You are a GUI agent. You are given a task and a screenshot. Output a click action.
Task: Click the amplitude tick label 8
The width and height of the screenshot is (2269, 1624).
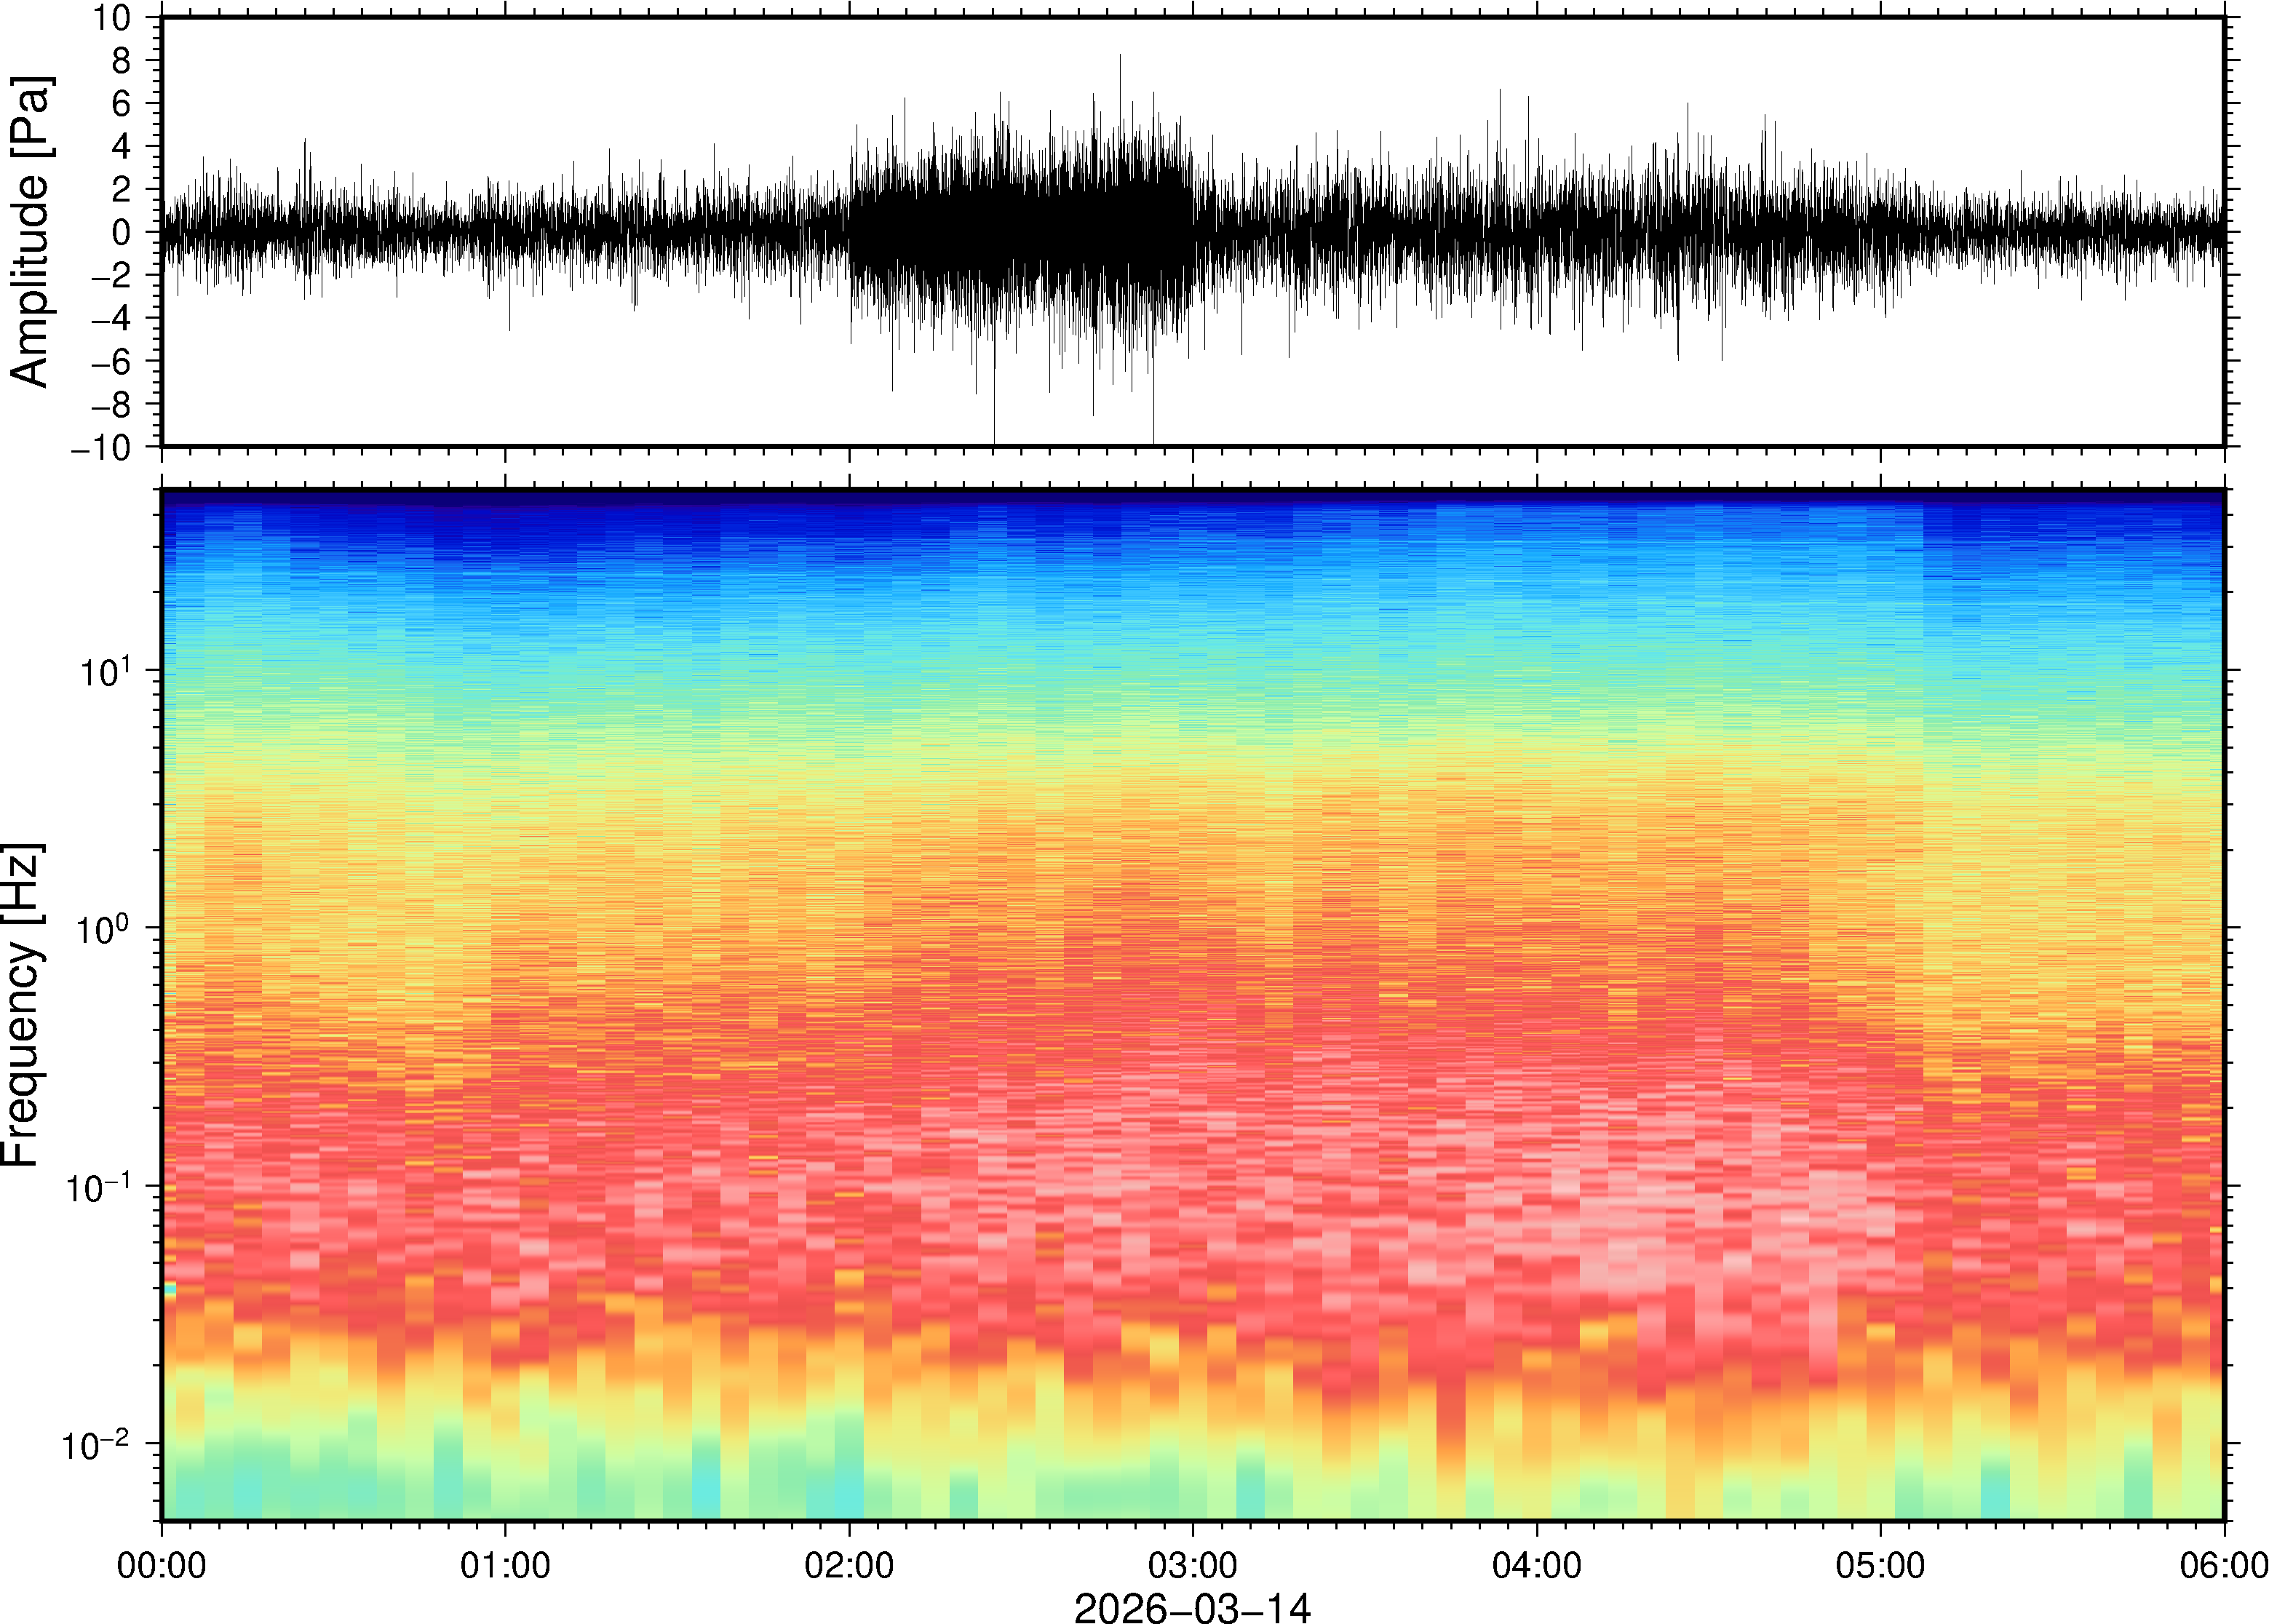point(121,61)
